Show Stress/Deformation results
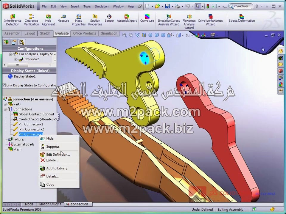This screenshot has width=286, height=214. point(242,18)
